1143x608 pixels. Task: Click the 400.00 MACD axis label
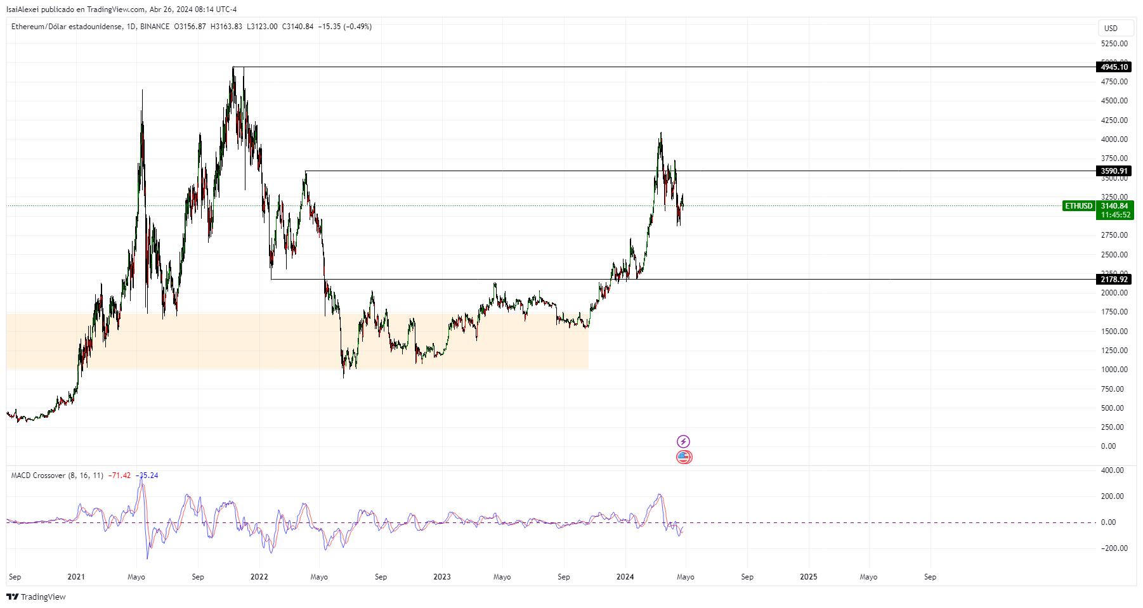coord(1113,470)
